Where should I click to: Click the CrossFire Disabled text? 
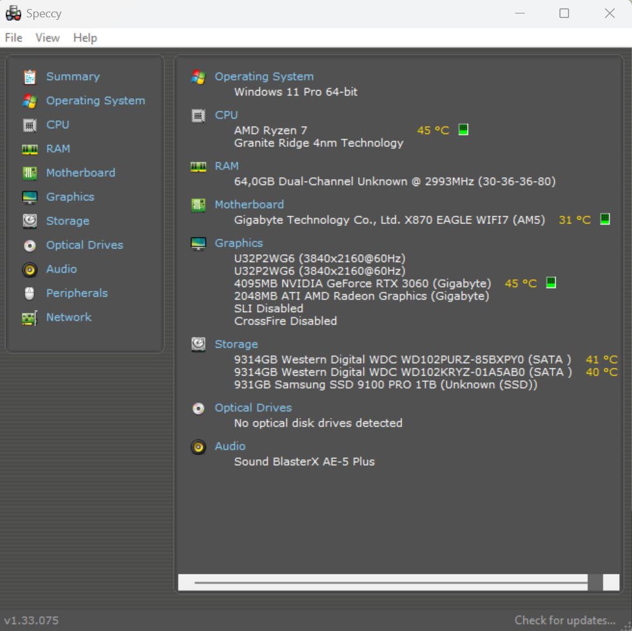pos(285,321)
